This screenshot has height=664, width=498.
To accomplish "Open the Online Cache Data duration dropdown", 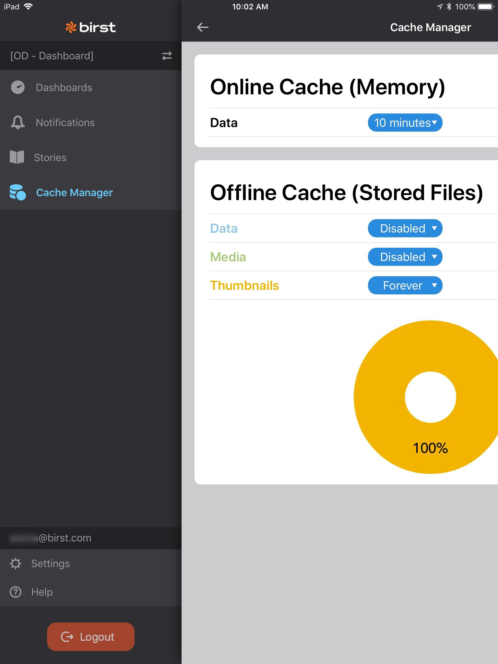I will point(405,123).
